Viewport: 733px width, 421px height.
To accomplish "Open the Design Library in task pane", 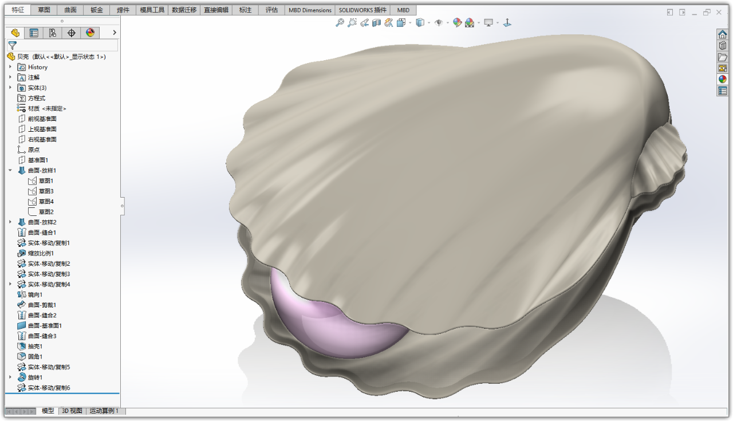I will coord(722,45).
